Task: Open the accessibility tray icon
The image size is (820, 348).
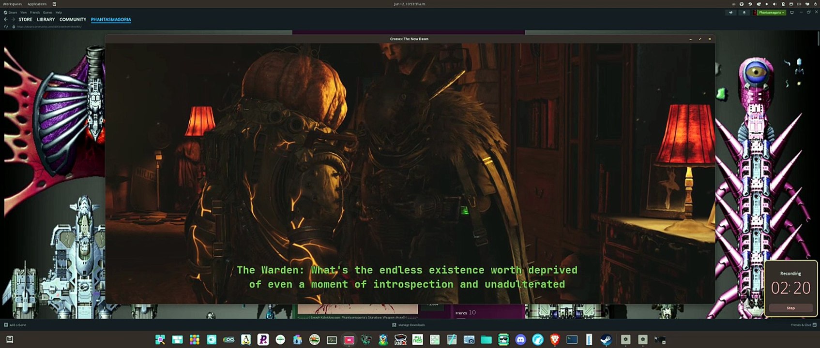Action: point(742,4)
